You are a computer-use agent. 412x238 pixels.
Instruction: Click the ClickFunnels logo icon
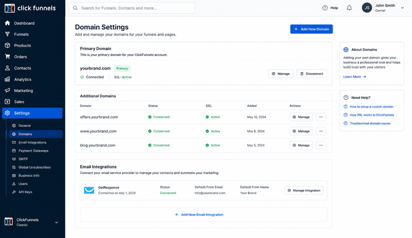[10, 8]
